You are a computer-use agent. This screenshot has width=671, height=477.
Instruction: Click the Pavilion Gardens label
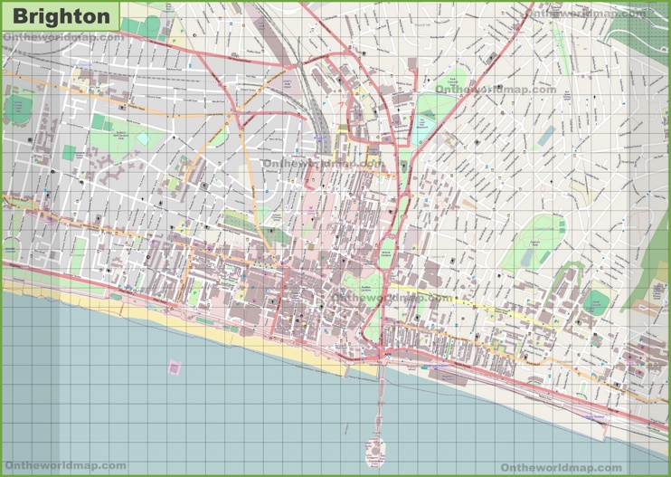(364, 291)
